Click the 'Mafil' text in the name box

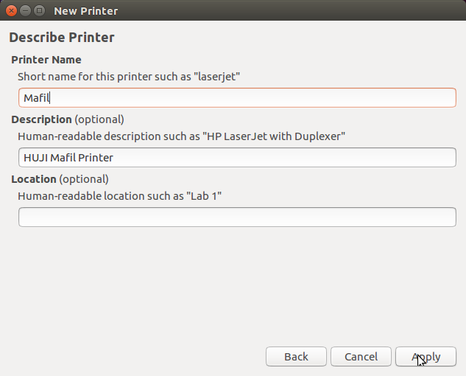(x=36, y=98)
